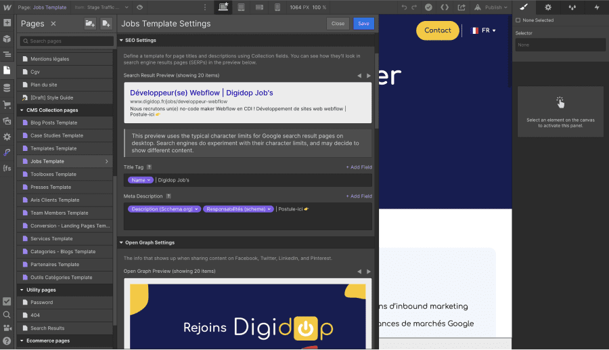Click the Open Graph preview image

pyautogui.click(x=248, y=316)
